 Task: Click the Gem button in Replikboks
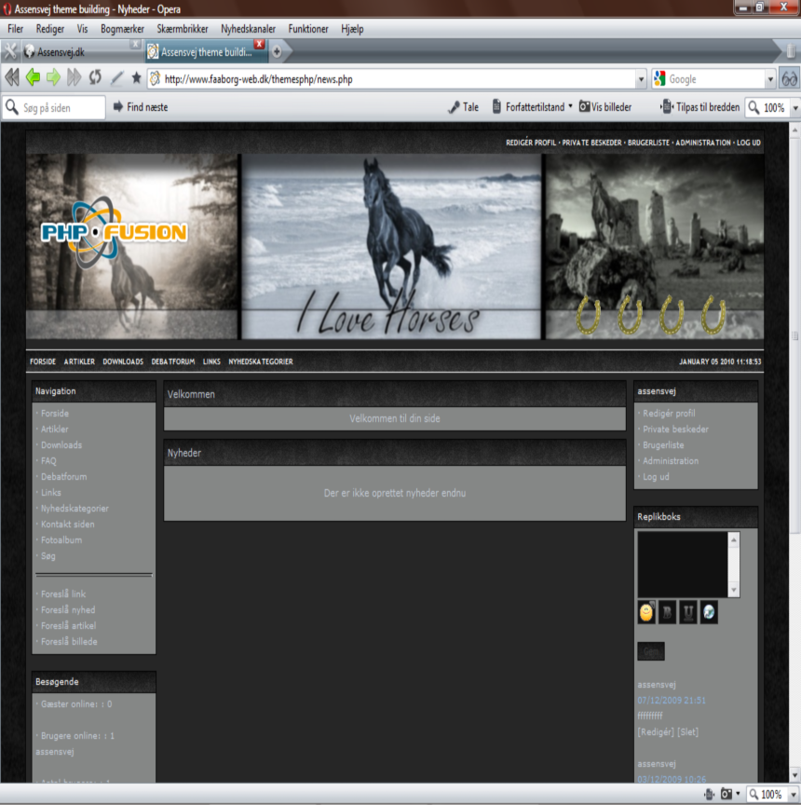(651, 651)
